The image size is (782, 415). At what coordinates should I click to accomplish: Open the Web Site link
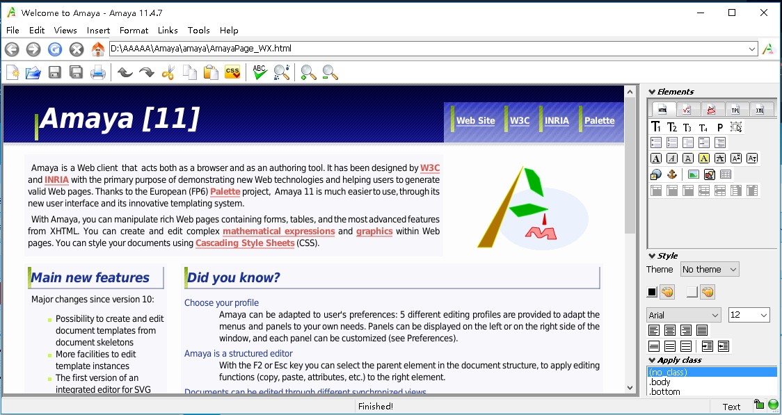[x=476, y=120]
